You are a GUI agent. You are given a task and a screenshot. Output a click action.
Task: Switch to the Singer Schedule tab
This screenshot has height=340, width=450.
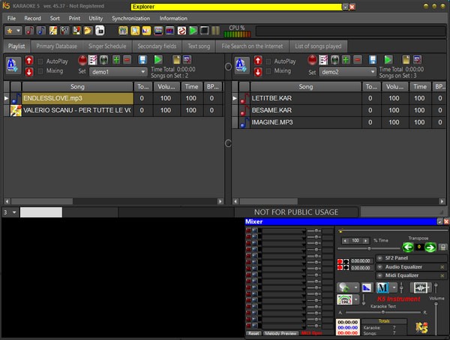point(106,46)
